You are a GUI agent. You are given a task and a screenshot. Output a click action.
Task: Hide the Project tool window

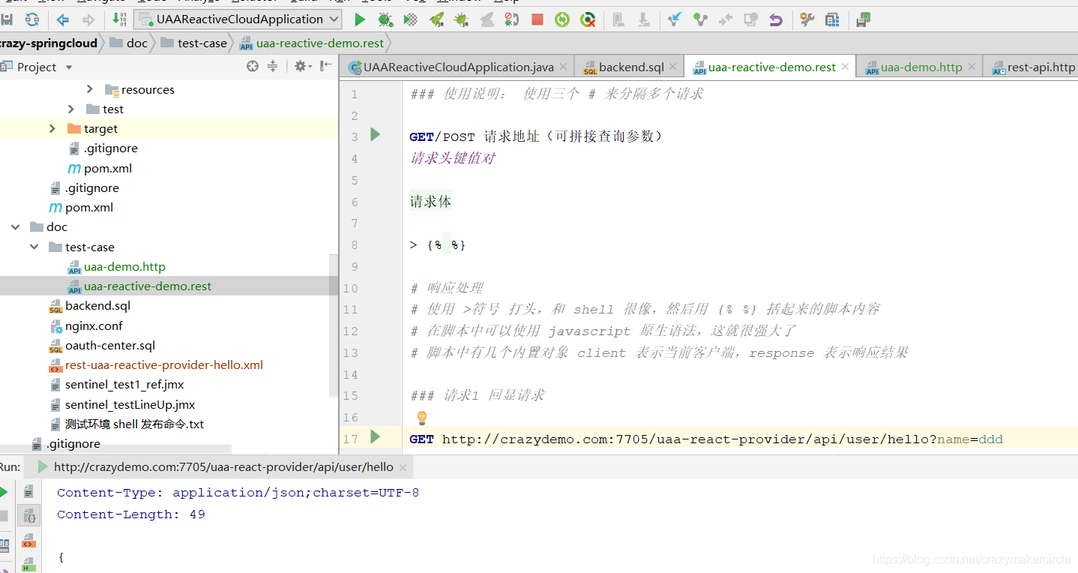click(325, 67)
